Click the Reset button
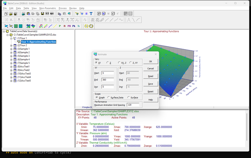The image size is (251, 158). point(151,92)
